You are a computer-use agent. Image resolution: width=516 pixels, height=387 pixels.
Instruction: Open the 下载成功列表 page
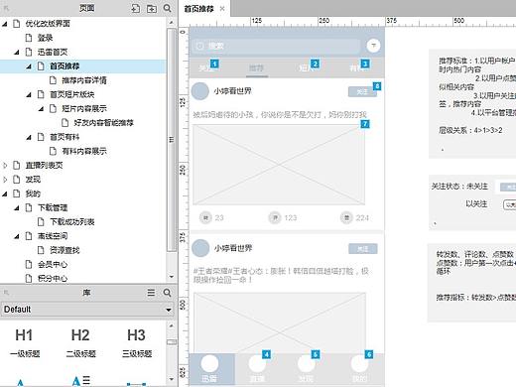(72, 222)
